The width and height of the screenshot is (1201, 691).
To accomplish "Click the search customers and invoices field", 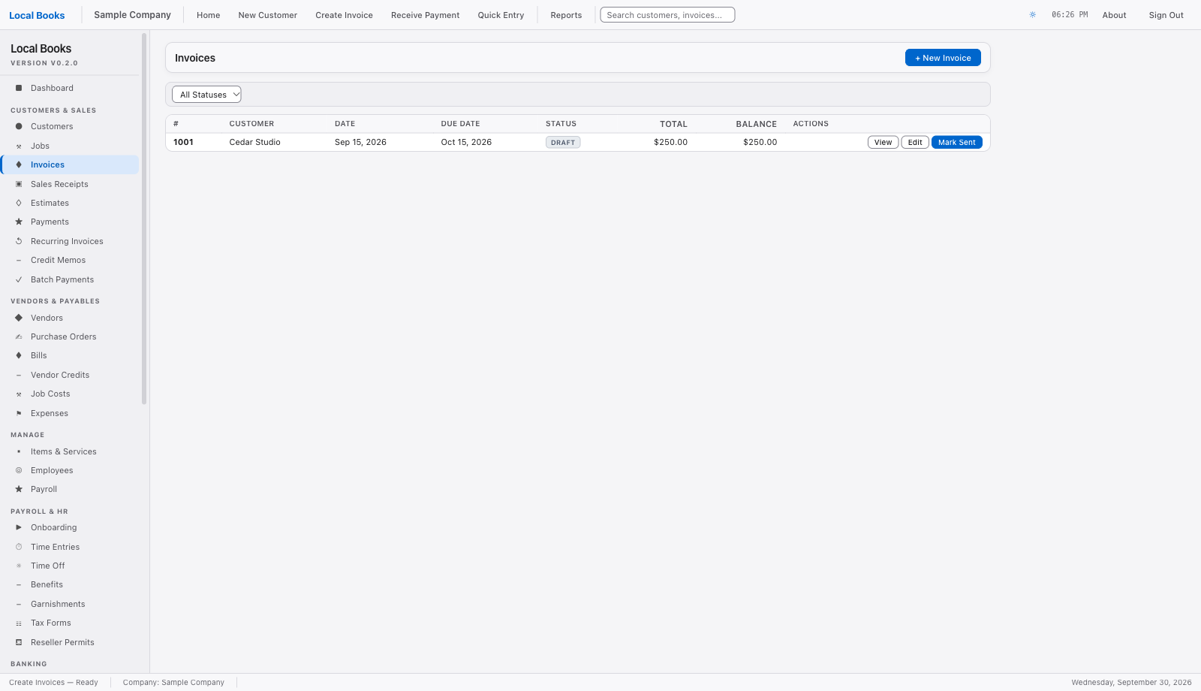I will (x=667, y=15).
